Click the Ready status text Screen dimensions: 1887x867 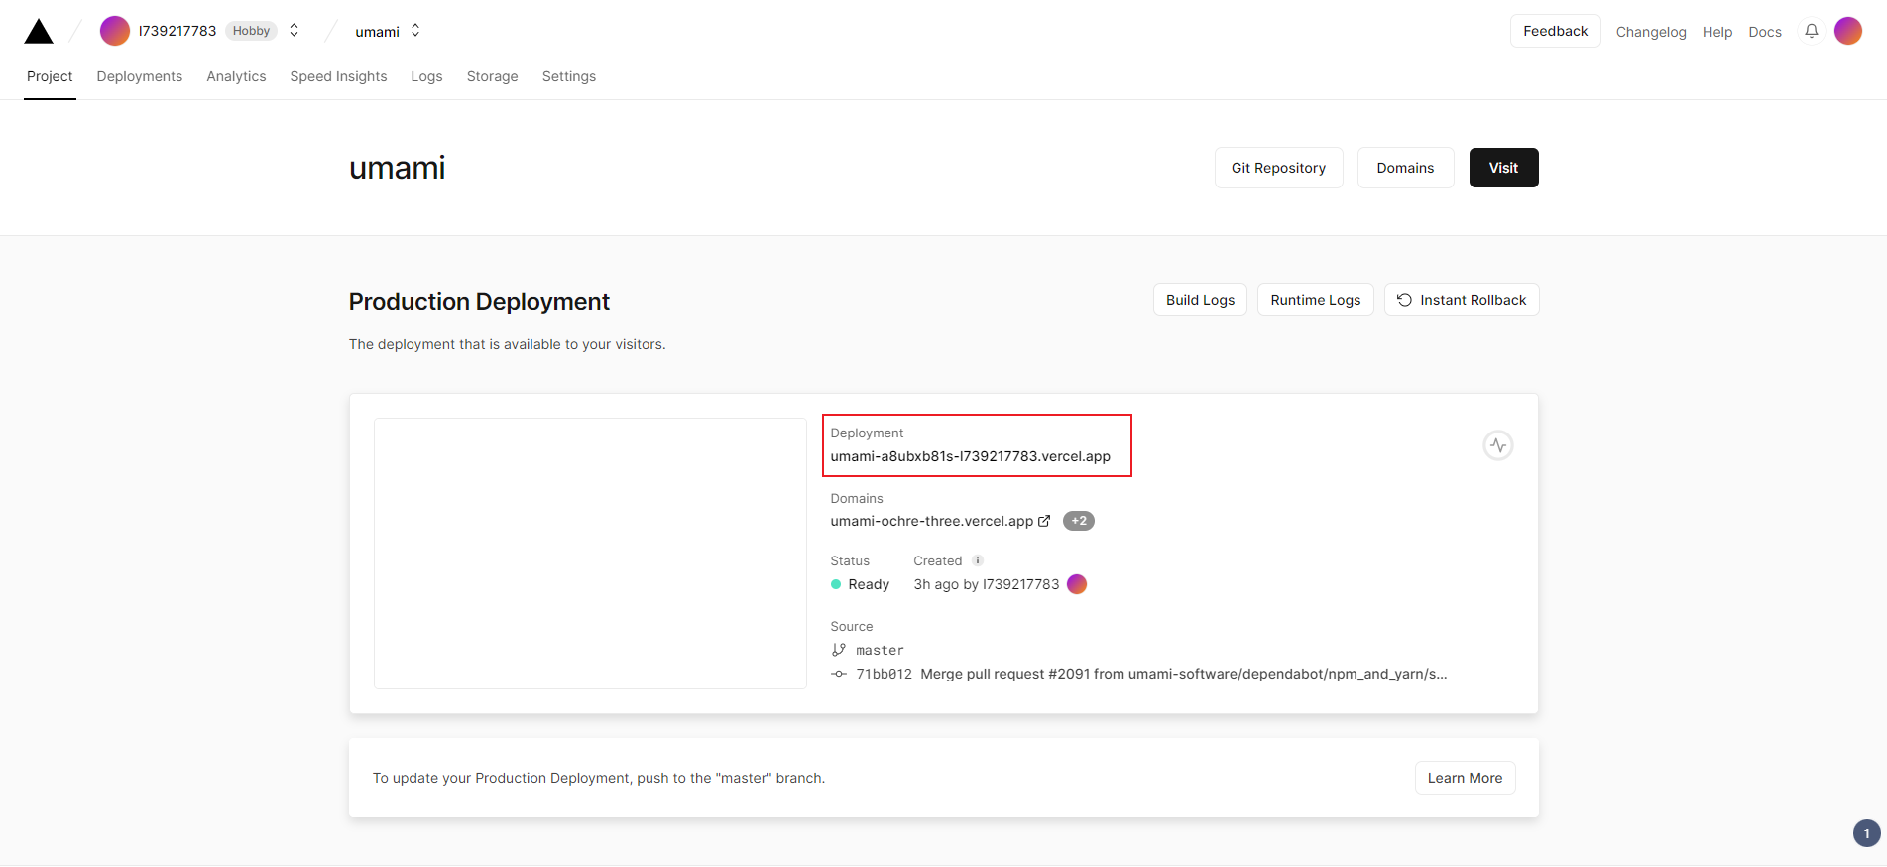869,584
